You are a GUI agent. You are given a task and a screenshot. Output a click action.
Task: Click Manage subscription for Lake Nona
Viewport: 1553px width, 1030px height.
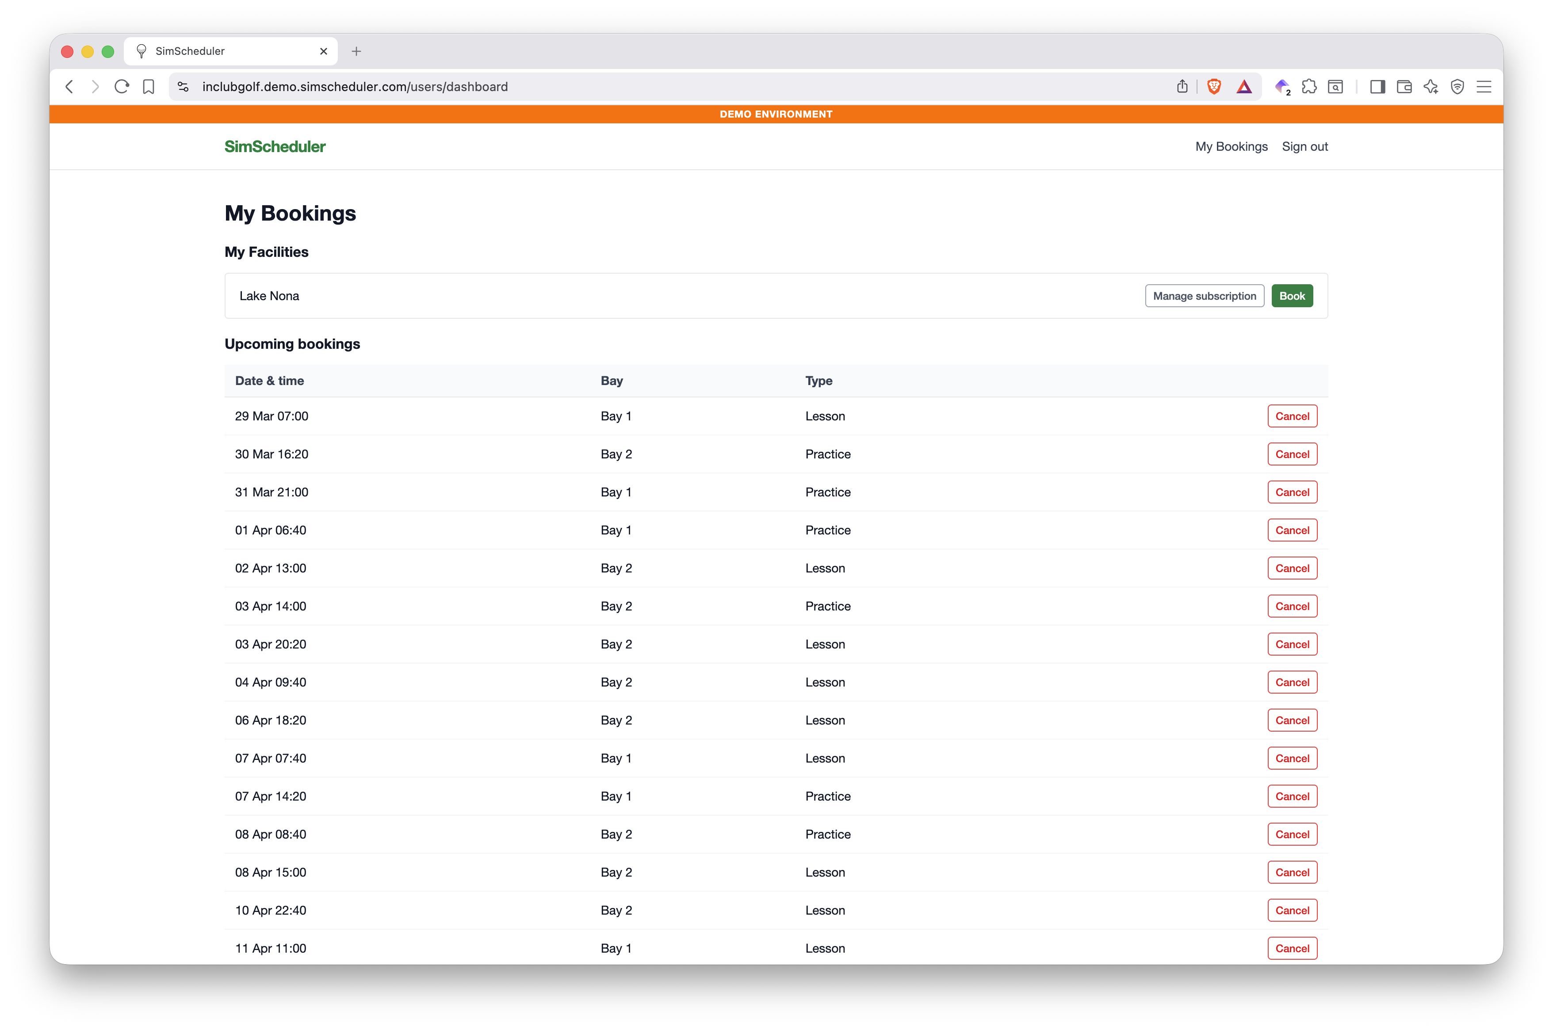[1204, 296]
